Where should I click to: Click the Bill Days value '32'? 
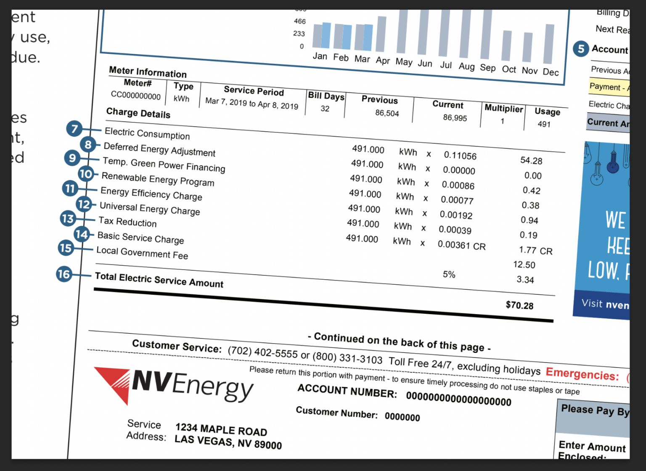coord(325,108)
